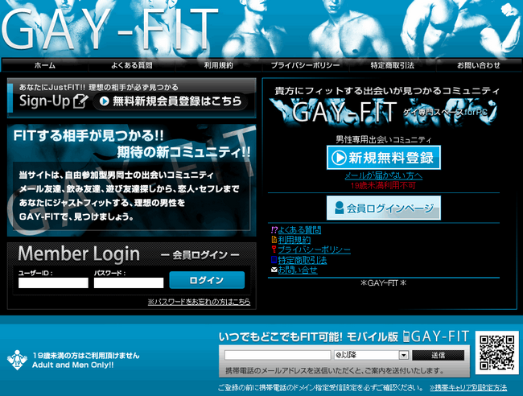Open the よくある質問 navigation tab
The image size is (523, 396).
[132, 65]
